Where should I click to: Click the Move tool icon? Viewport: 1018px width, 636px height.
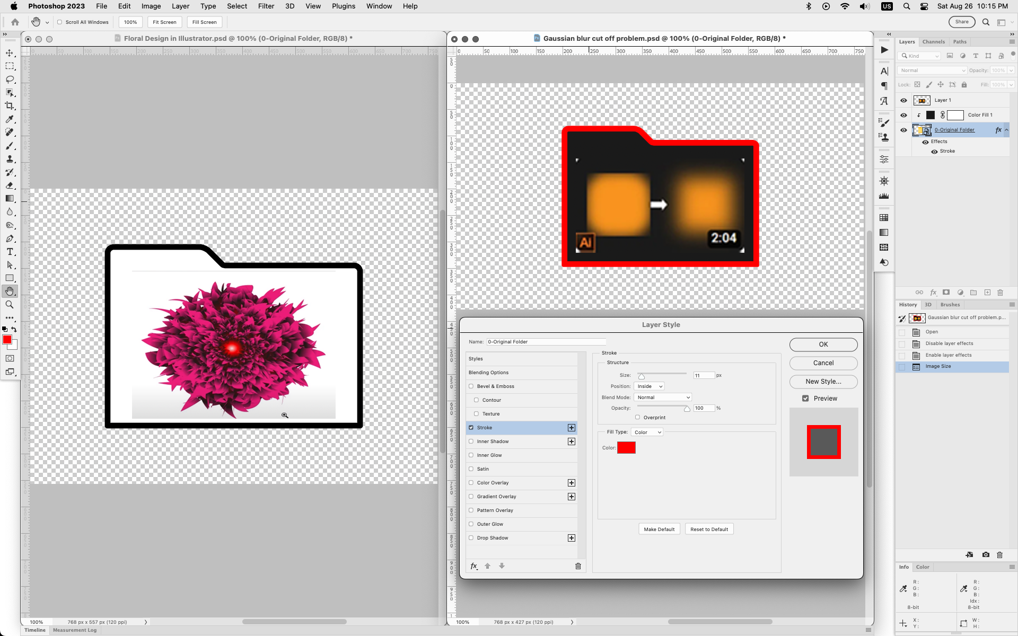click(x=10, y=53)
